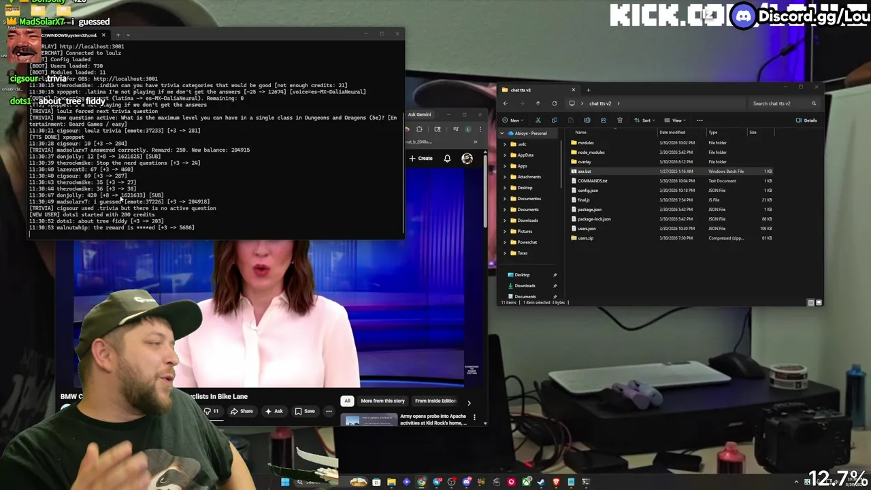The height and width of the screenshot is (490, 871).
Task: Select the chat tts v2 Explorer tab
Action: point(538,90)
